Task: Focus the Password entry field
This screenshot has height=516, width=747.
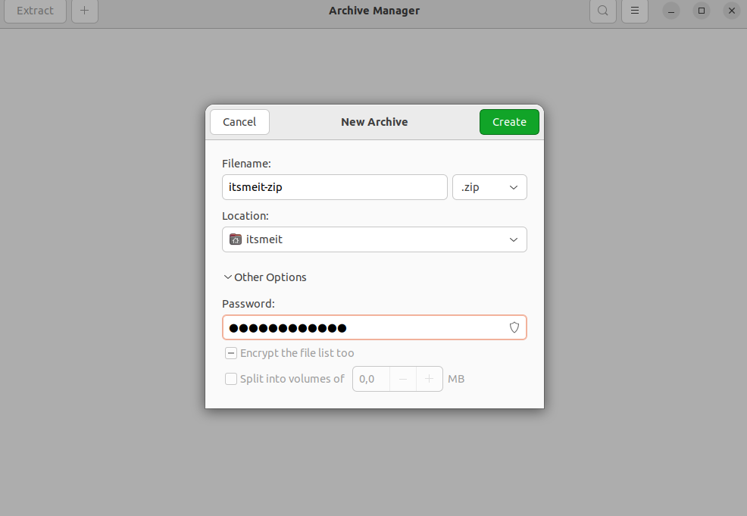Action: coord(364,328)
